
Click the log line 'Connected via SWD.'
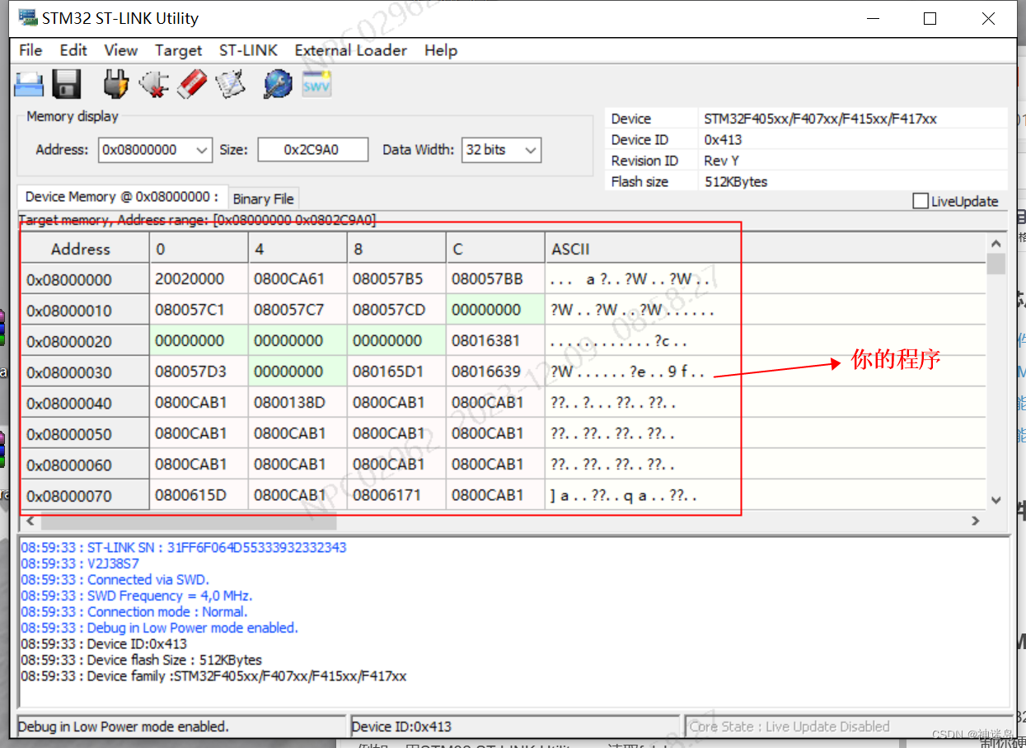click(x=115, y=579)
